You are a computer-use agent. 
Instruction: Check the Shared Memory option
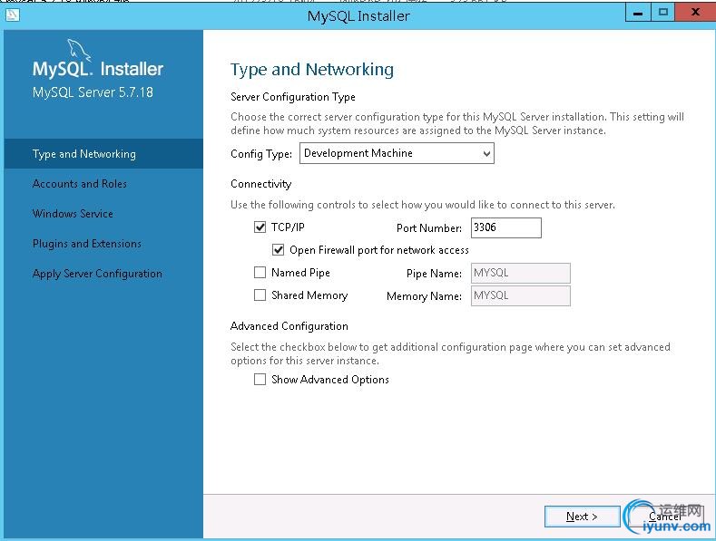260,295
